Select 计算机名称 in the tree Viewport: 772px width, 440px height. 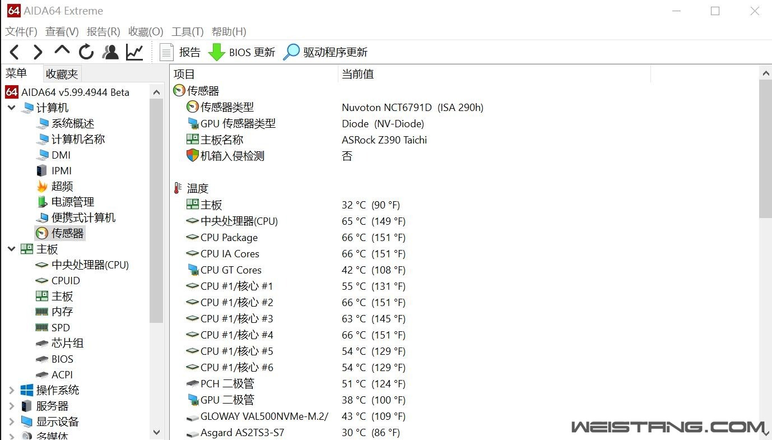point(78,139)
